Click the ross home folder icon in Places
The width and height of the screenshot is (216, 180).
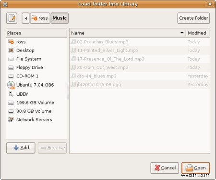click(11, 42)
